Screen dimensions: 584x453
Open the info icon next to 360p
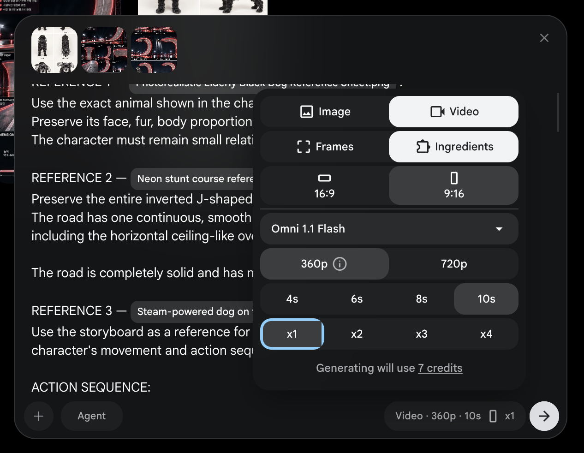(x=340, y=264)
